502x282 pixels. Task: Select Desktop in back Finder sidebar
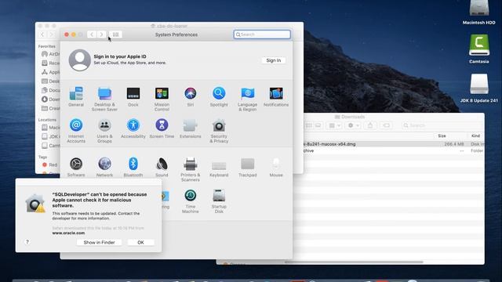[x=51, y=81]
